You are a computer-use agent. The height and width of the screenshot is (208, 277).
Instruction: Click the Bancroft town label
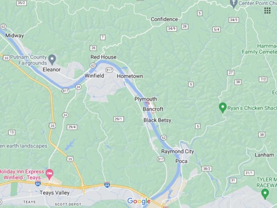point(153,109)
